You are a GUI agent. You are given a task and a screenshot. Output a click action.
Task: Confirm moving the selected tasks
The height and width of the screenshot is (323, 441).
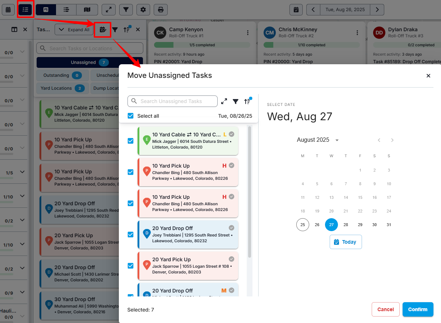(x=418, y=309)
